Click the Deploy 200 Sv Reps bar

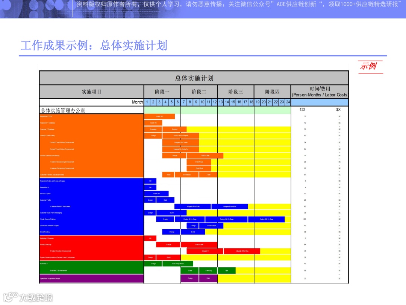pos(267,219)
